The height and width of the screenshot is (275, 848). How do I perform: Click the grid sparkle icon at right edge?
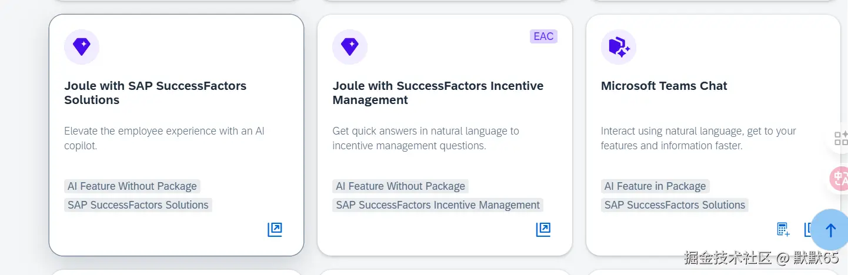(x=841, y=138)
